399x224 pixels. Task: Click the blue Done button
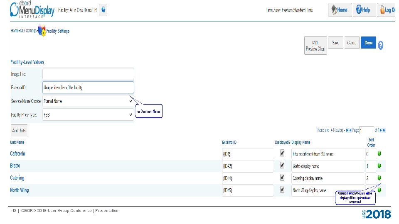click(x=368, y=43)
